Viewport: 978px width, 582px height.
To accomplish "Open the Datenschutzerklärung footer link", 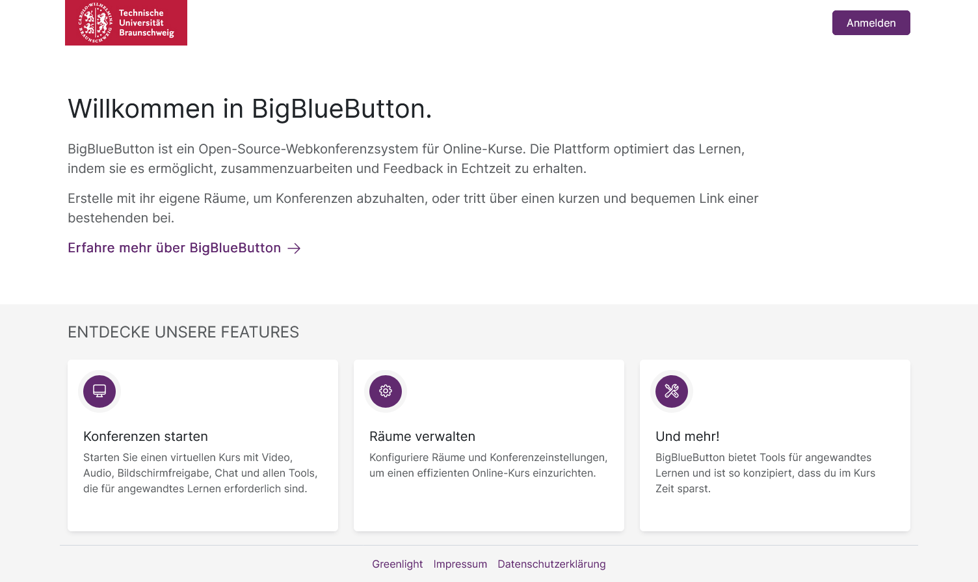I will tap(551, 564).
